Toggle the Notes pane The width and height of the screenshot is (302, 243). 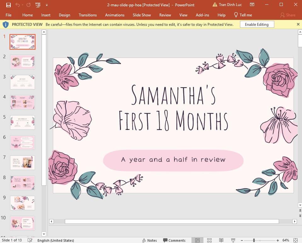150,240
